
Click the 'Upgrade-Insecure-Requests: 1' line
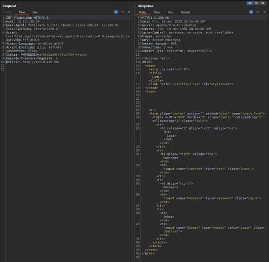32,58
